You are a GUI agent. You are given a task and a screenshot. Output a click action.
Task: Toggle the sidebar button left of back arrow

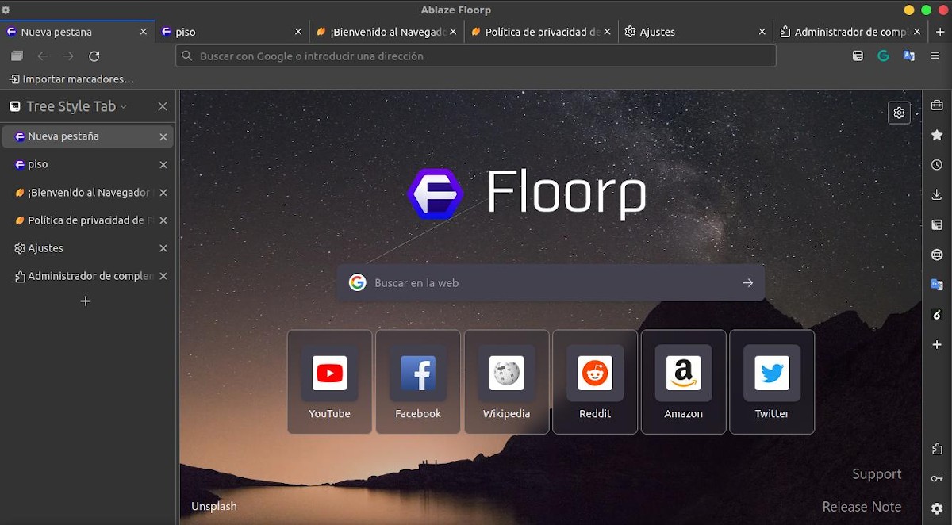[17, 56]
